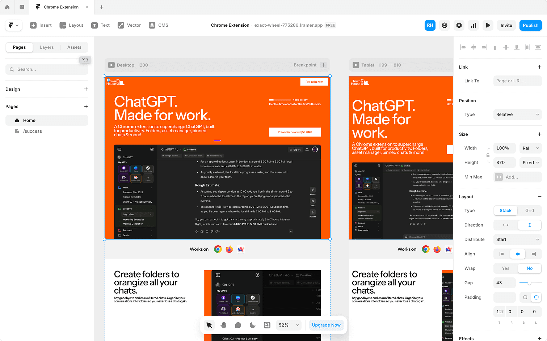Collapse the Layout section
Viewport: 547px width, 341px height.
[540, 197]
